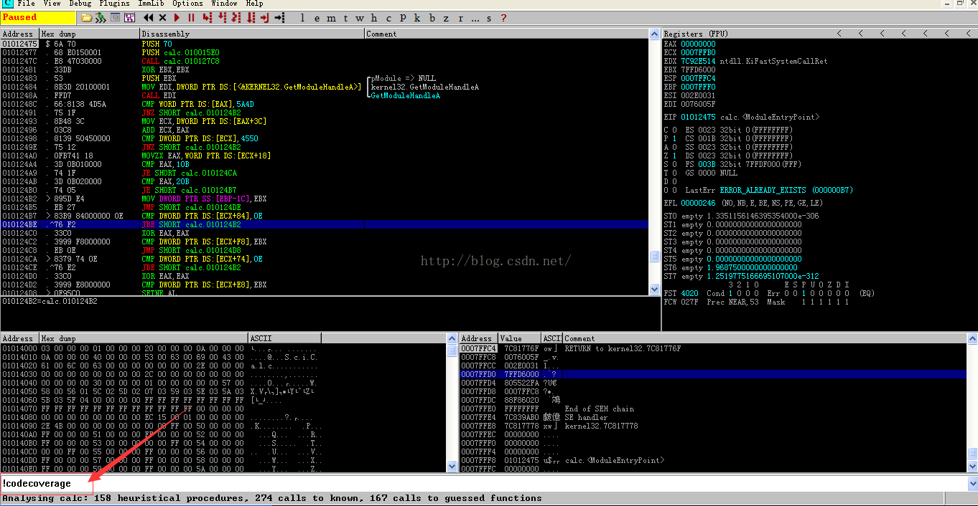Image resolution: width=978 pixels, height=506 pixels.
Task: Select the highlighted JBE SHORT calc.010124B2 row
Action: (325, 224)
